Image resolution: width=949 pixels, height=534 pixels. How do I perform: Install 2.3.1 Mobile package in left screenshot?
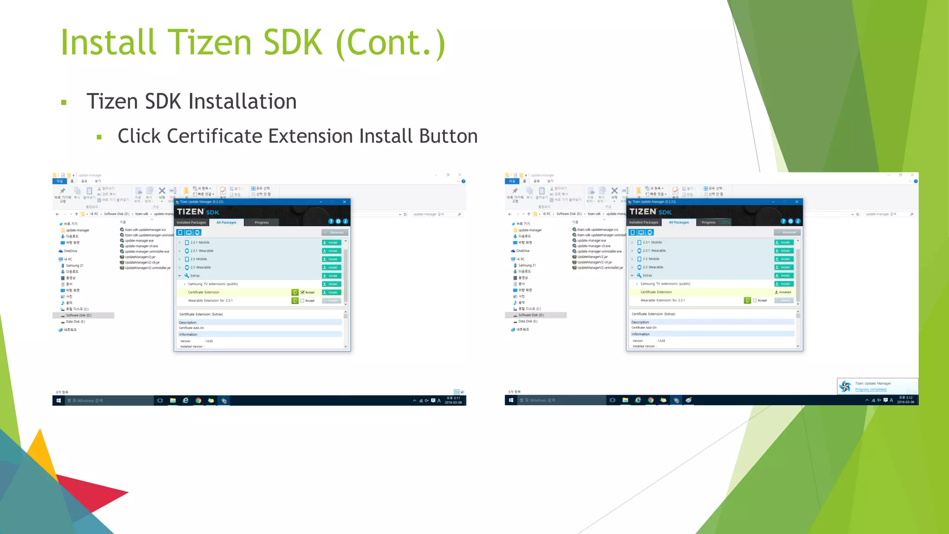point(331,242)
